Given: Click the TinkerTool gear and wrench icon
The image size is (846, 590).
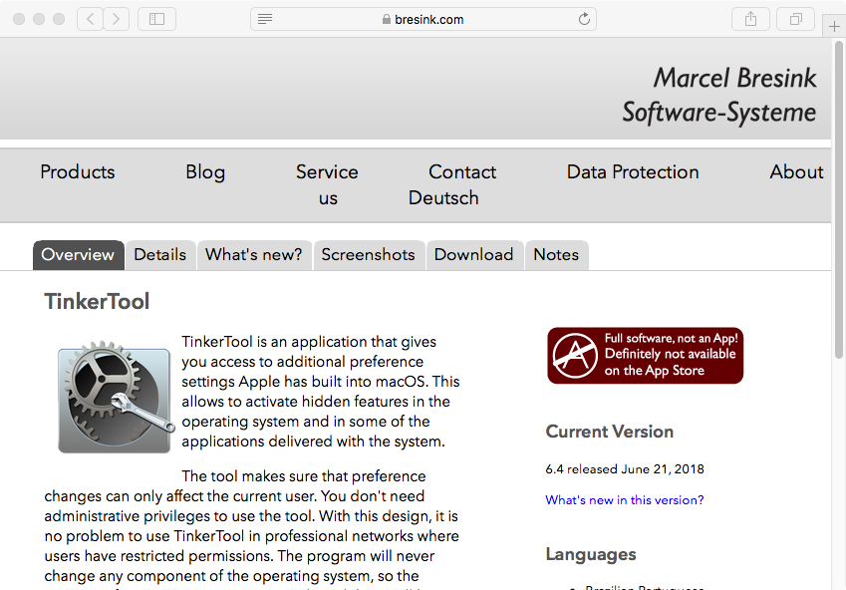Looking at the screenshot, I should (115, 397).
